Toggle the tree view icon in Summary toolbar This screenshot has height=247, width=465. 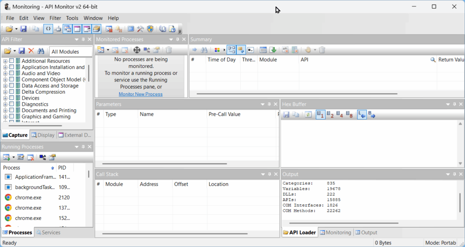232,50
